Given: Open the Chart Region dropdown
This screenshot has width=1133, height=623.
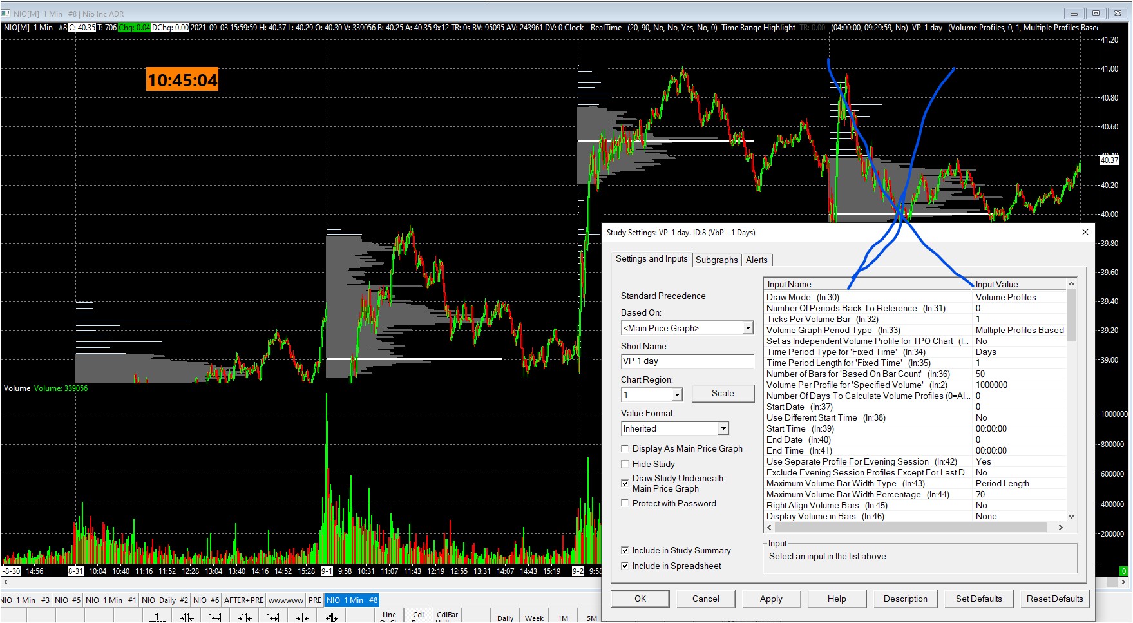Looking at the screenshot, I should [x=677, y=395].
